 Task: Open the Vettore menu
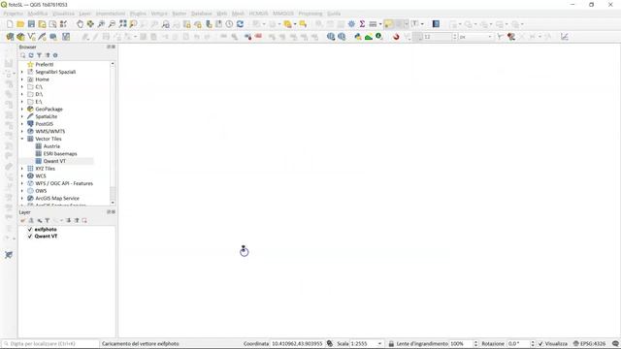pyautogui.click(x=159, y=14)
